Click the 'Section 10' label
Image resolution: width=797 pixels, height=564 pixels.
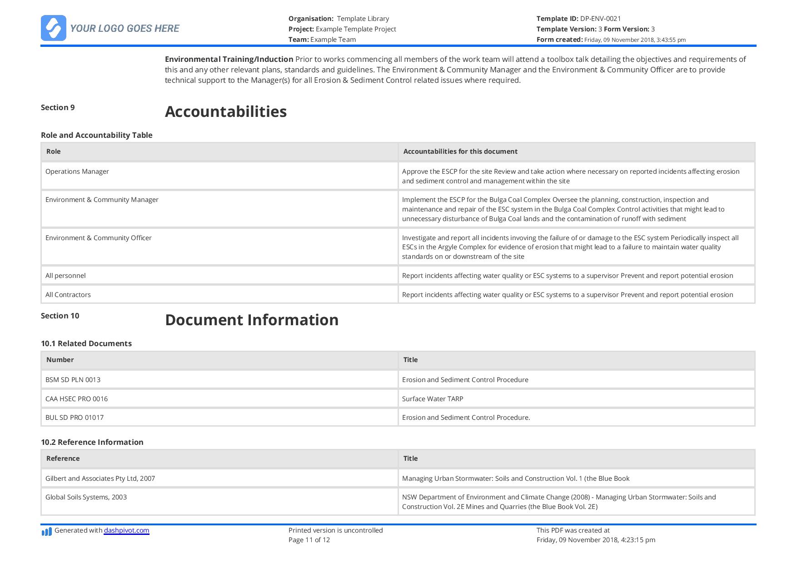(60, 316)
